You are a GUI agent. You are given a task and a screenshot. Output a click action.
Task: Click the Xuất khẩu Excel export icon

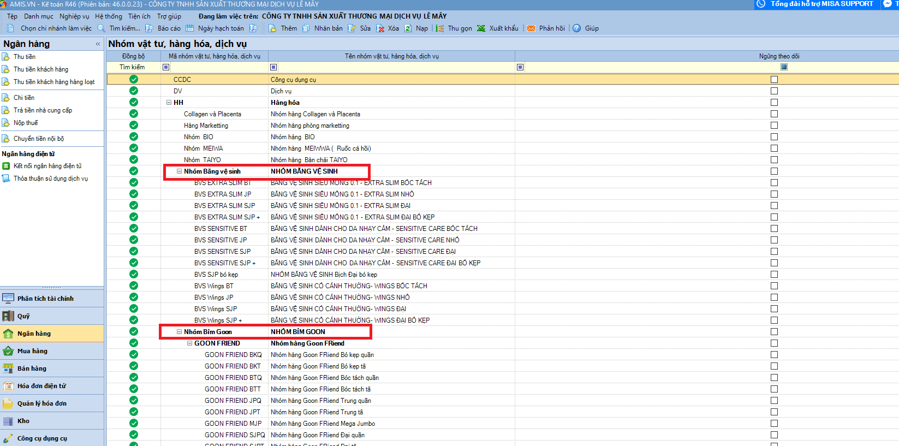point(481,28)
